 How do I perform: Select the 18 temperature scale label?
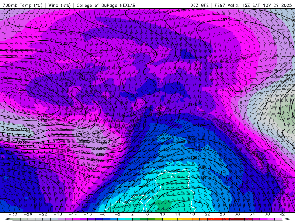click(192, 214)
